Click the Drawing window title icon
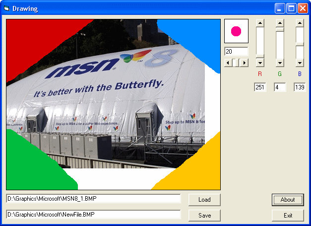Image resolution: width=311 pixels, height=226 pixels. 7,8
